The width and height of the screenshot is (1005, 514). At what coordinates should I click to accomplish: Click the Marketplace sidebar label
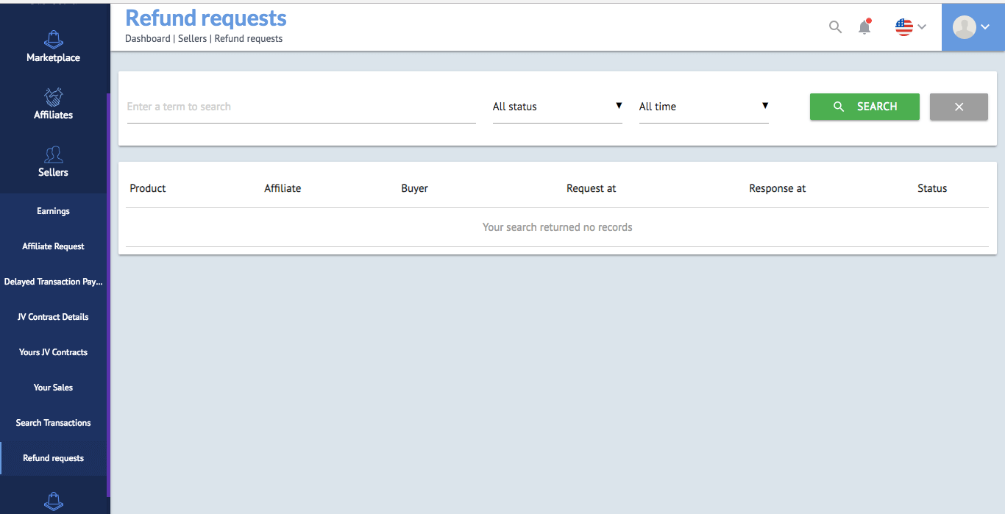(53, 57)
